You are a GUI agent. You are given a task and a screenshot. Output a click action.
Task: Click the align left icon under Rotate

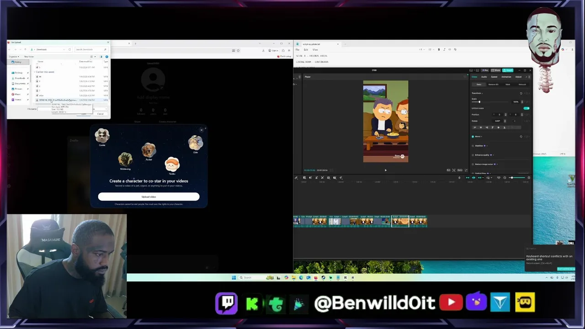[475, 127]
